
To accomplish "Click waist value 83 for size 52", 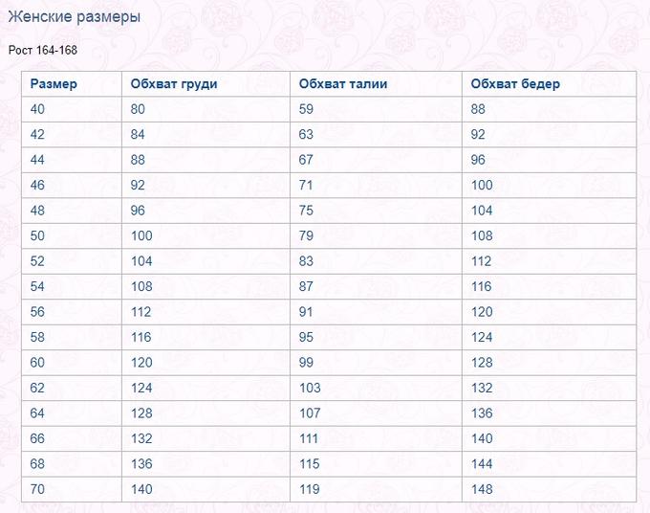I will [x=306, y=261].
